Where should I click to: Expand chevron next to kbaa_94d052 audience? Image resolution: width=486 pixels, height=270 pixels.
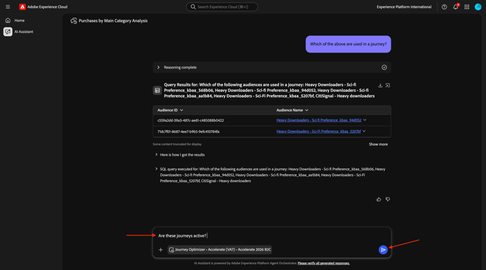point(365,120)
